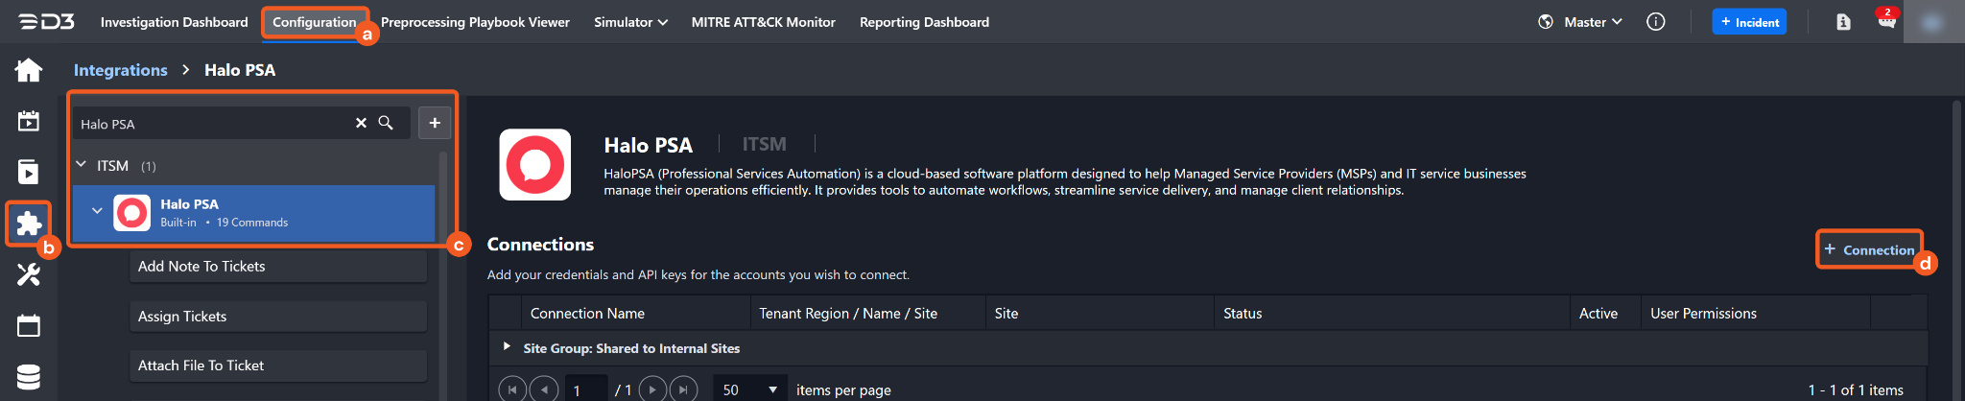
Task: Open the notifications icon with badge
Action: point(1886,21)
